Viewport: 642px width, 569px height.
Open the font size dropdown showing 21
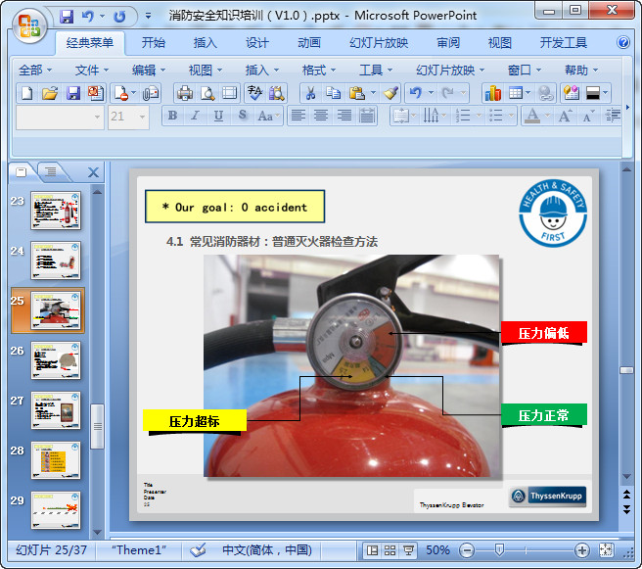[142, 117]
